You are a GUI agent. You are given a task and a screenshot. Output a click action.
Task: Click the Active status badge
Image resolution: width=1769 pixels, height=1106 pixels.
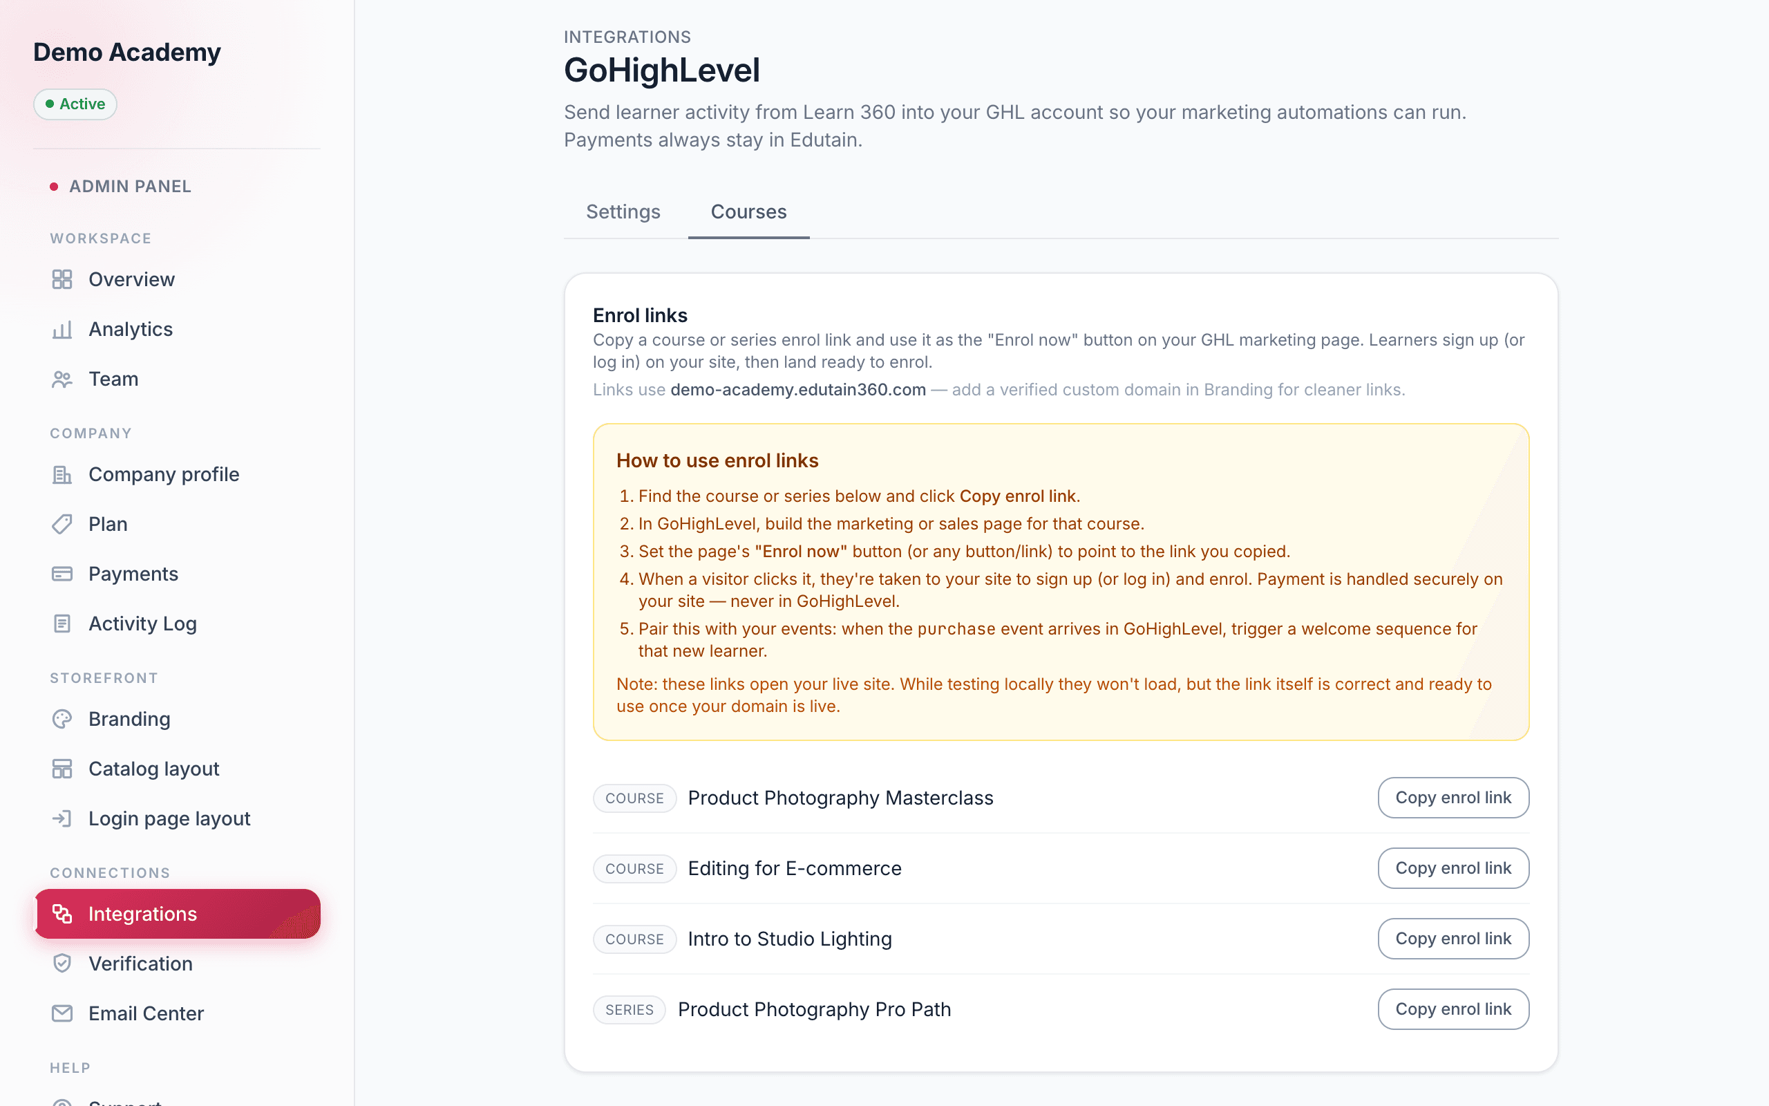point(75,104)
